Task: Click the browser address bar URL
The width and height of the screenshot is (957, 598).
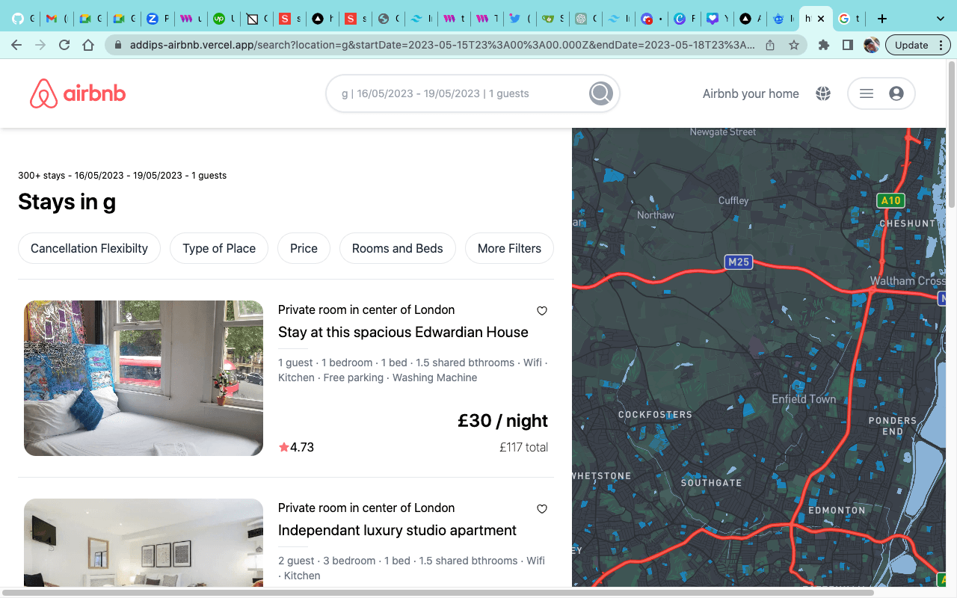Action: [x=443, y=45]
